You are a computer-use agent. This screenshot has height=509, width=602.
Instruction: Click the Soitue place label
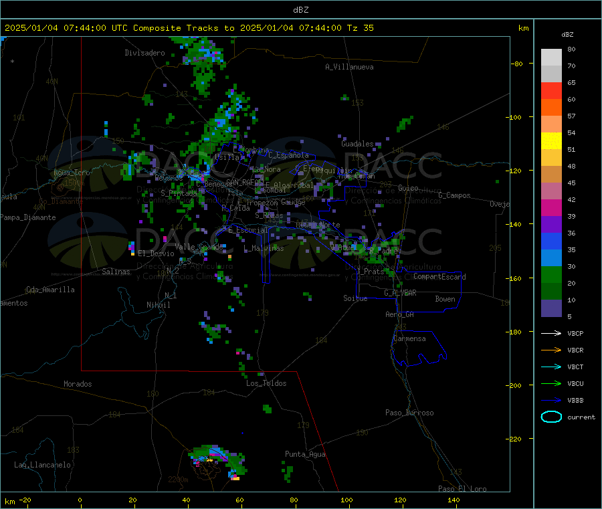[355, 298]
